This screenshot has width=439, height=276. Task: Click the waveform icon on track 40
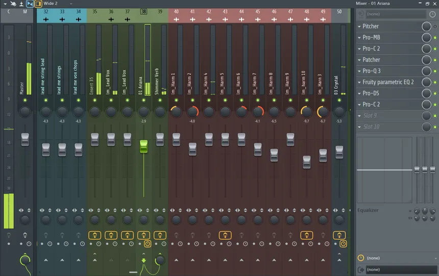pyautogui.click(x=176, y=19)
